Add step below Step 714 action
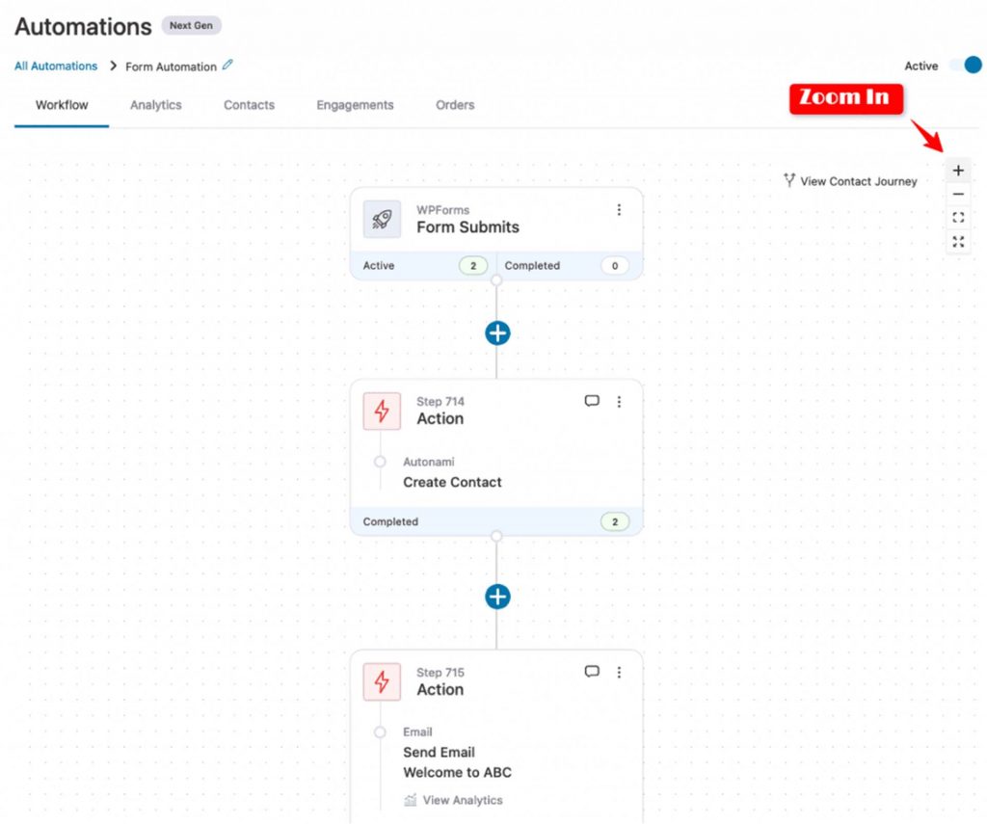The width and height of the screenshot is (987, 824). [x=497, y=597]
